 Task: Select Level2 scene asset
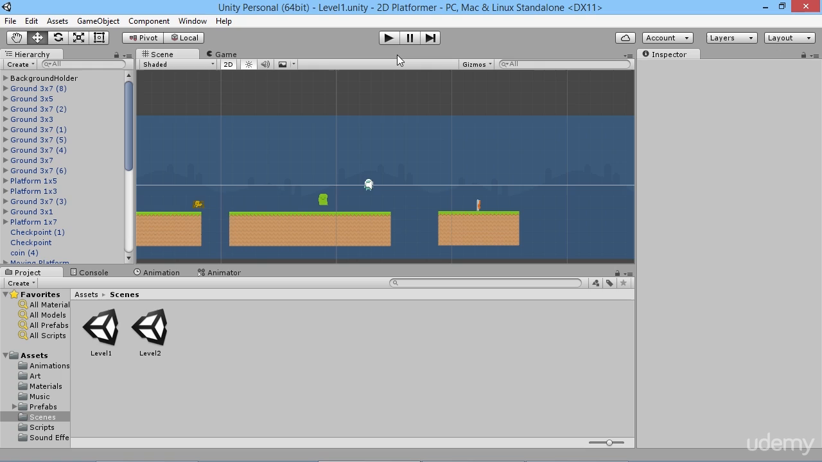click(150, 332)
